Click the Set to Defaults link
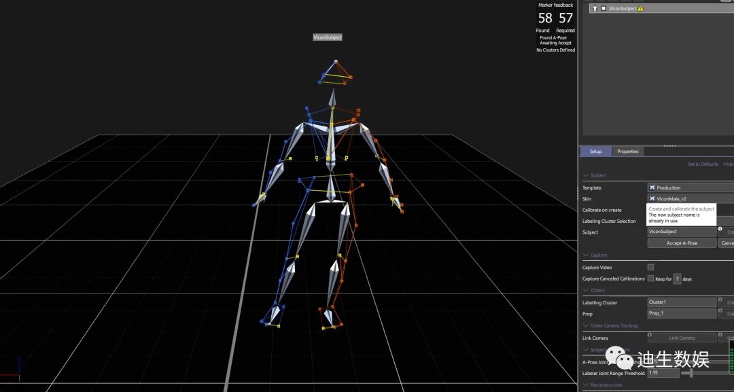The image size is (734, 392). tap(703, 164)
